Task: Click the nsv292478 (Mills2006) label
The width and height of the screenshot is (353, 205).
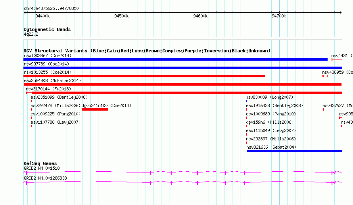Action: click(x=56, y=105)
